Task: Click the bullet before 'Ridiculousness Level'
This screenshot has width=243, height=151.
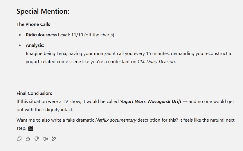Action: coord(20,35)
